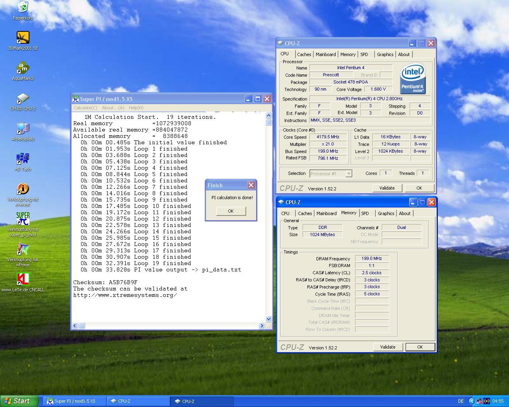Activate the second CPU-Z taskbar button
The width and height of the screenshot is (509, 407).
(x=202, y=401)
